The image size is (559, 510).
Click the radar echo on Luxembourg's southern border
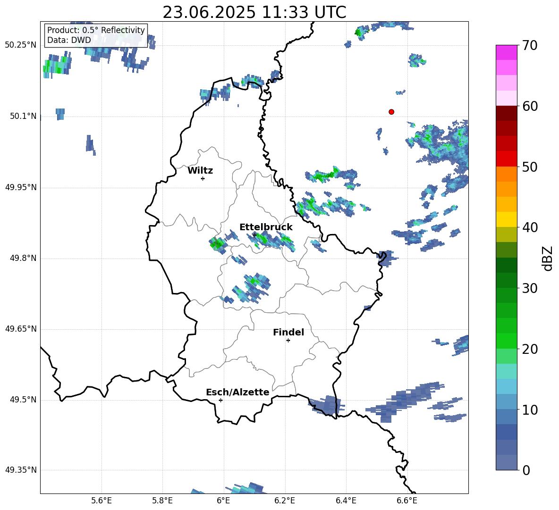326,405
